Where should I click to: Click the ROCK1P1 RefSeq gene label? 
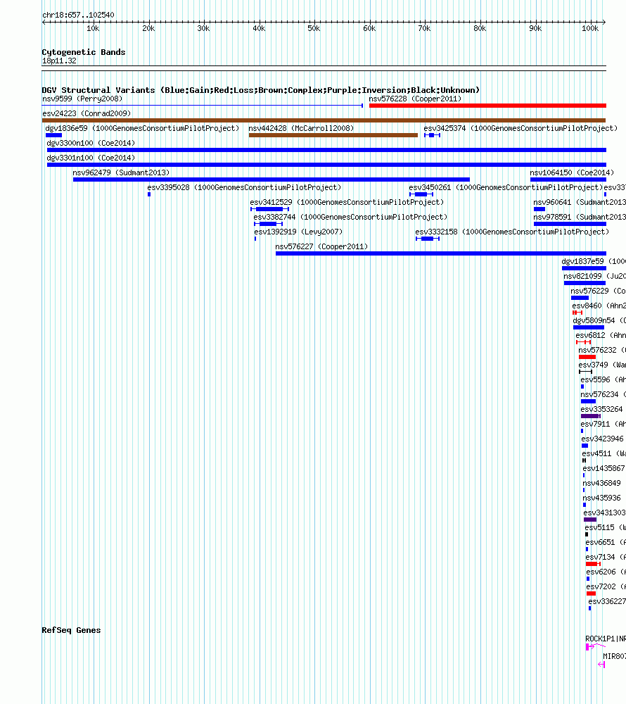(606, 639)
